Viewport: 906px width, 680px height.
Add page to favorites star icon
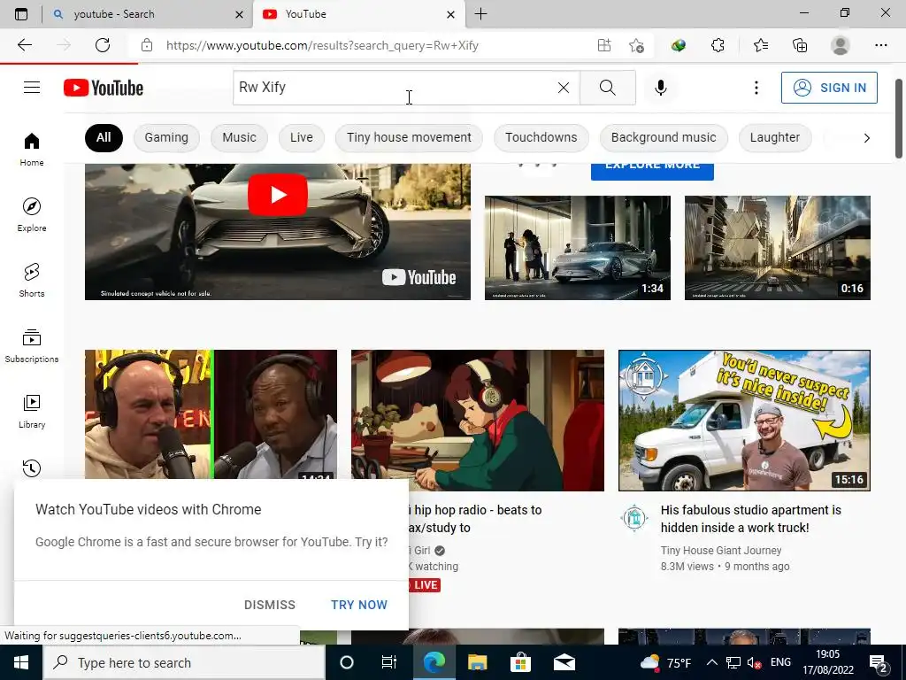[x=636, y=45]
